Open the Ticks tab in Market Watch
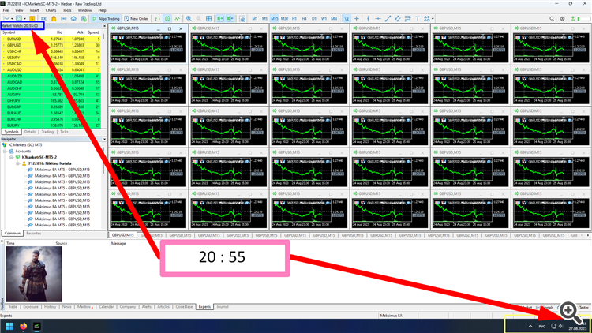Viewport: 592px width, 333px height. click(64, 132)
